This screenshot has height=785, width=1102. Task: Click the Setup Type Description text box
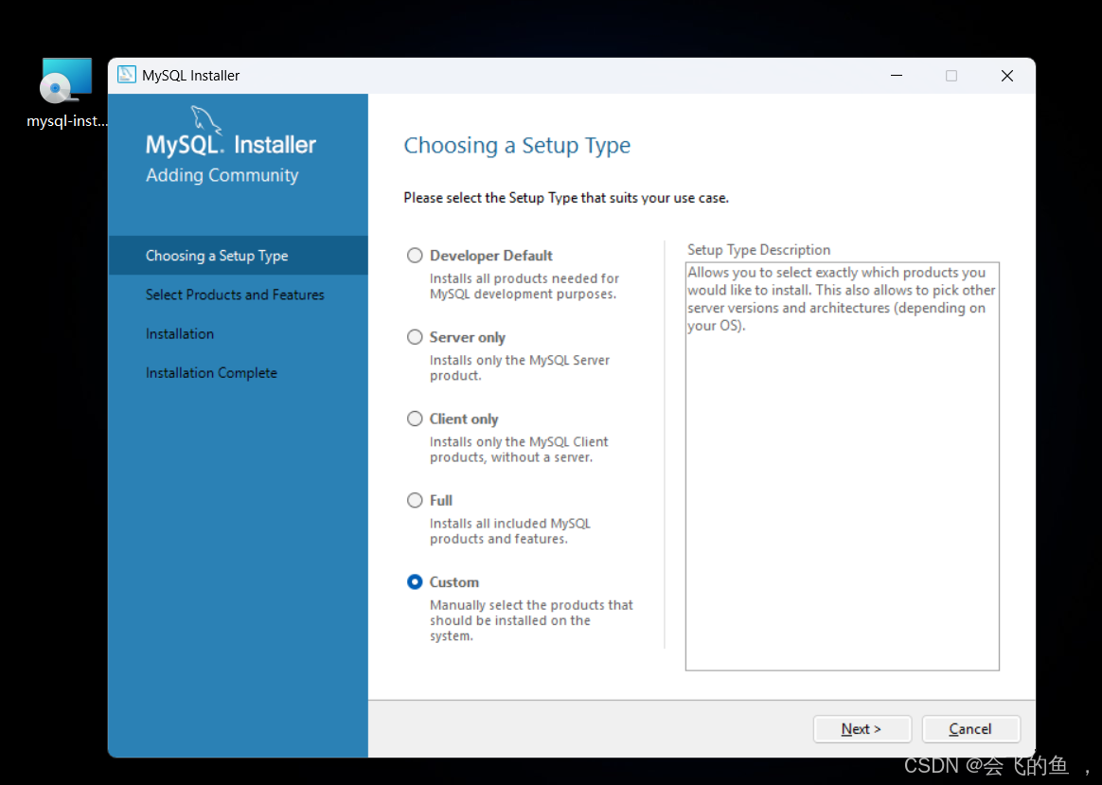point(842,464)
